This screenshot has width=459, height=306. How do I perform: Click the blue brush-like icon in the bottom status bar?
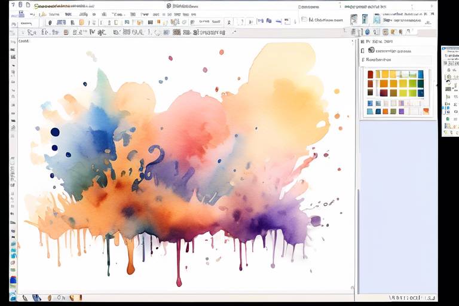(x=36, y=298)
